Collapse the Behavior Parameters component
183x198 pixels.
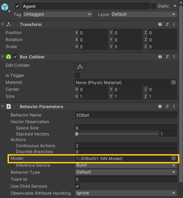(3, 107)
